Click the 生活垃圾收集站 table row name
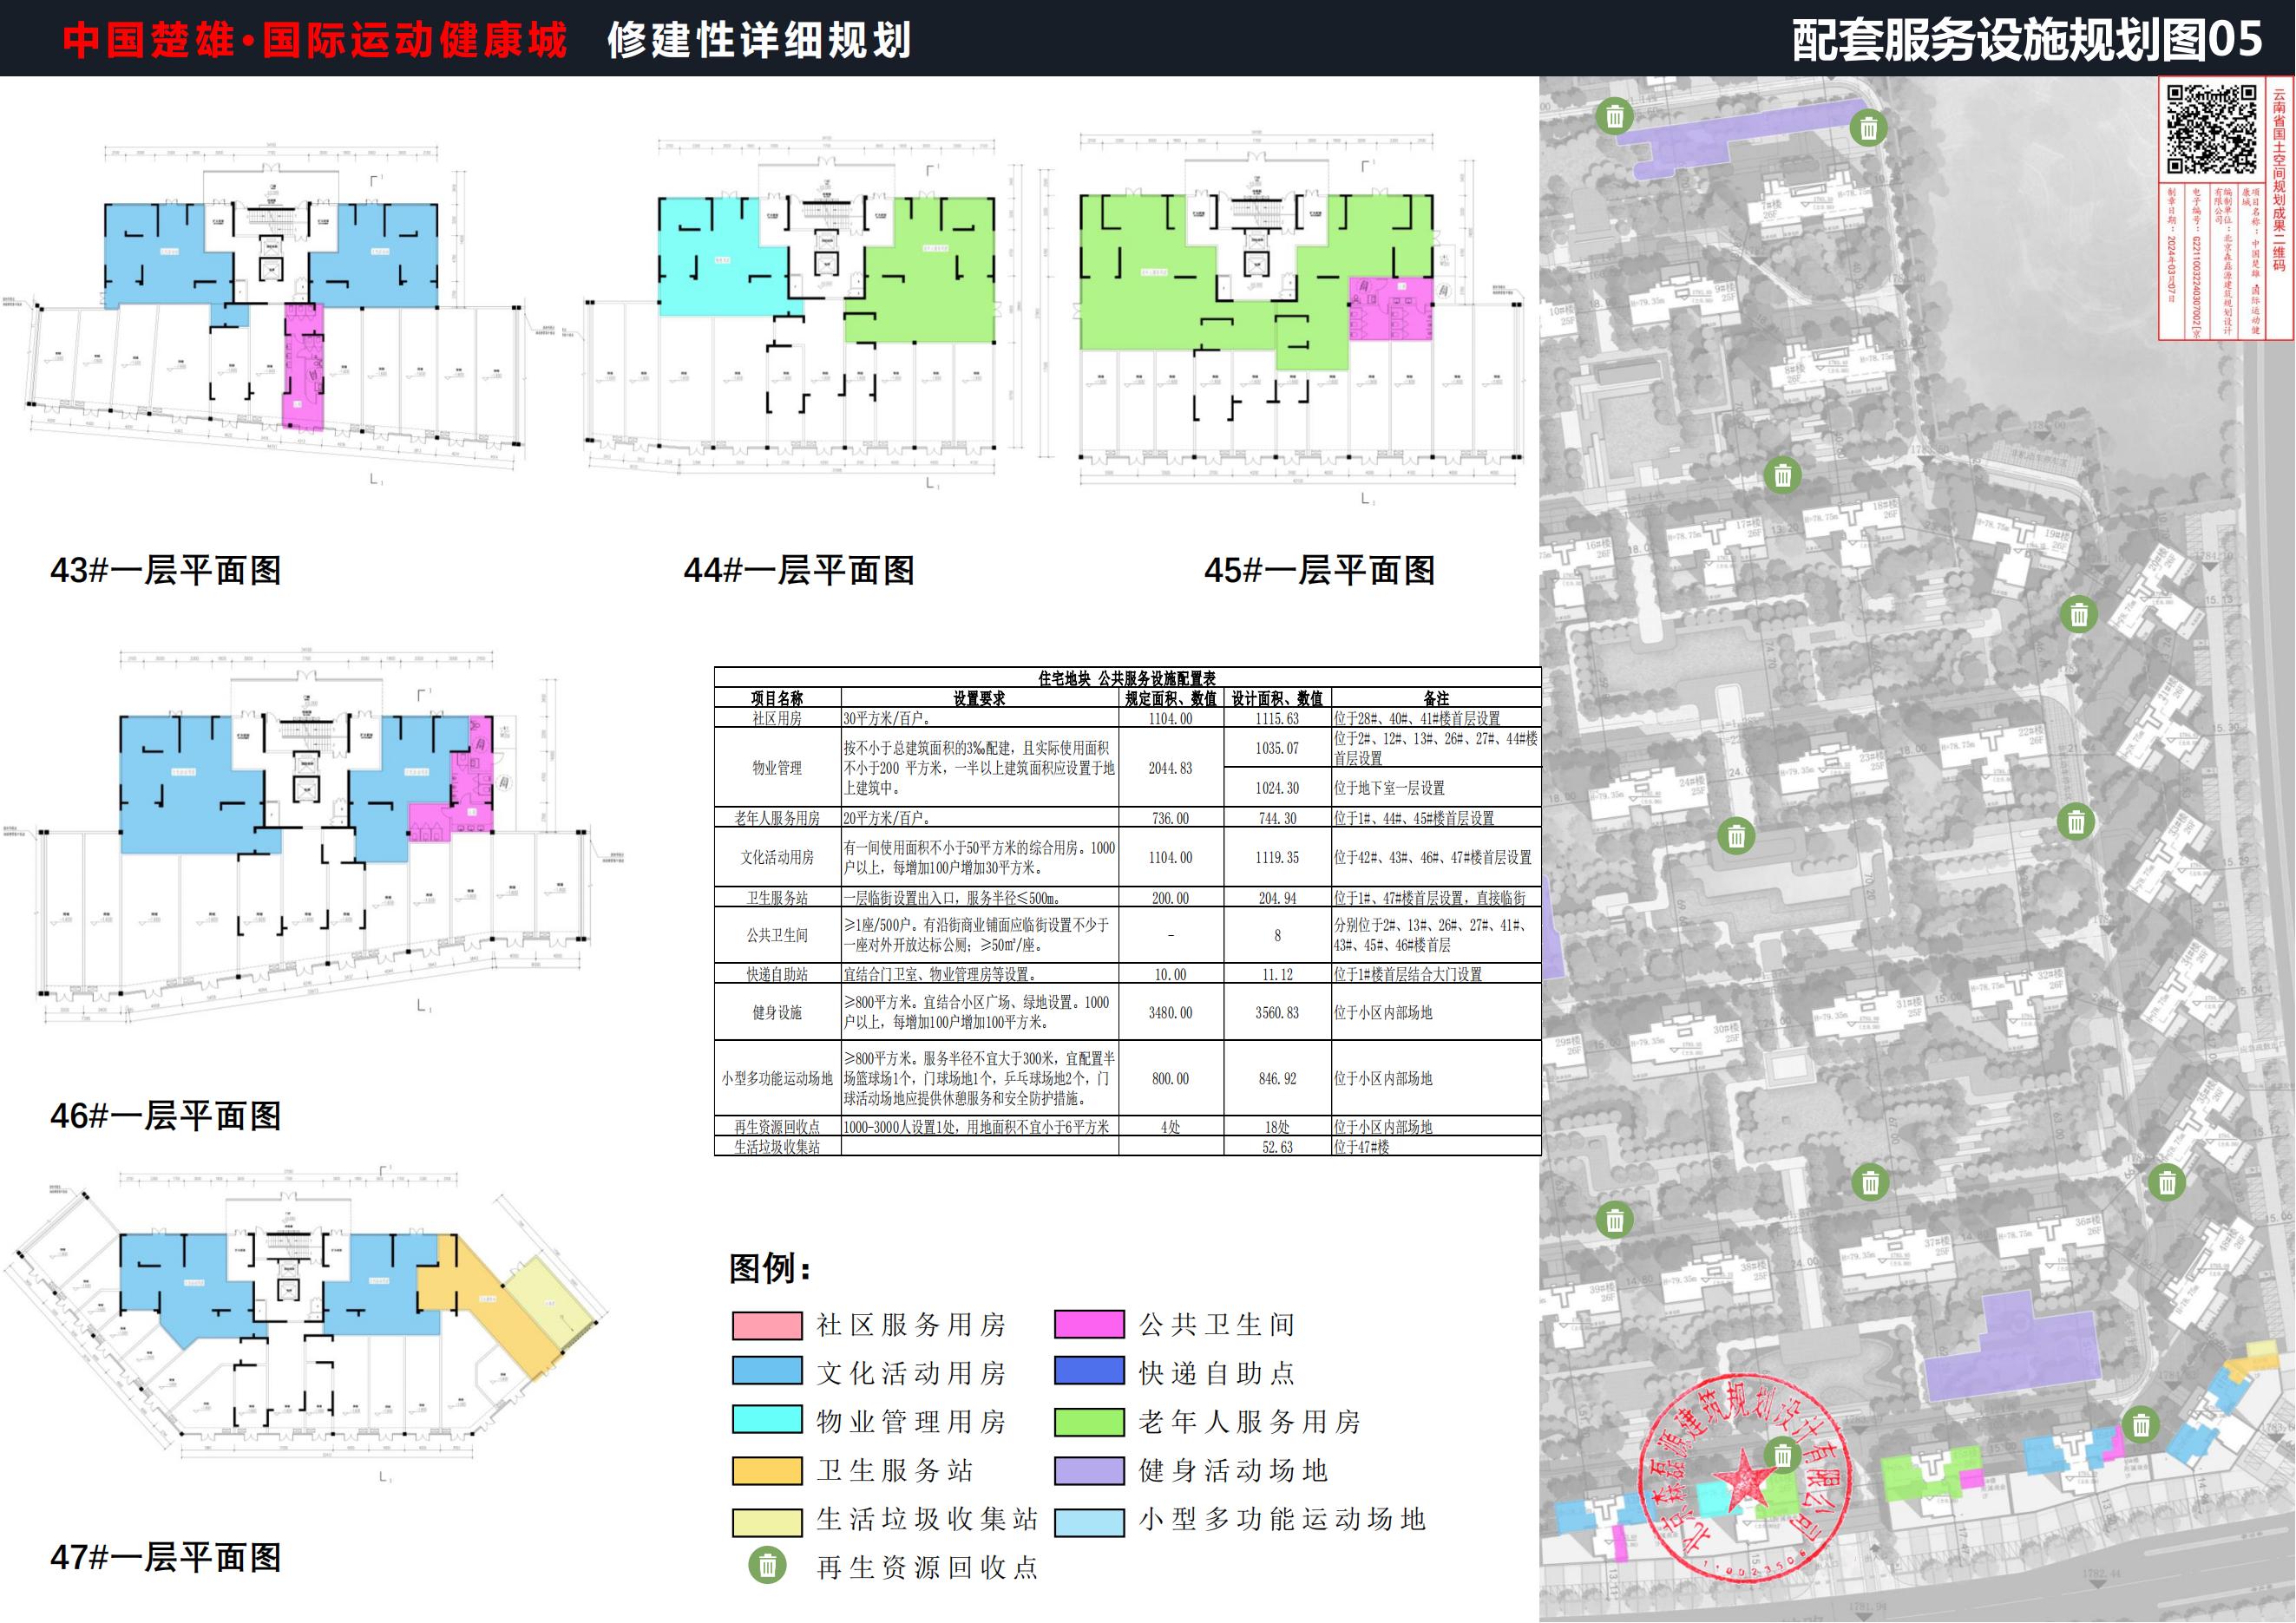2296x1623 pixels. [x=777, y=1148]
